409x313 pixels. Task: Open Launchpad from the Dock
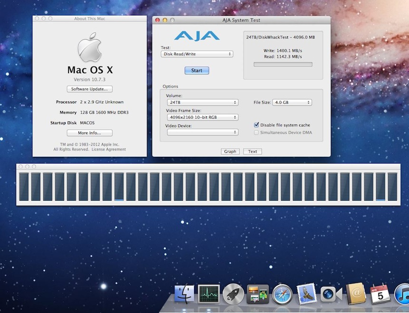pos(234,294)
